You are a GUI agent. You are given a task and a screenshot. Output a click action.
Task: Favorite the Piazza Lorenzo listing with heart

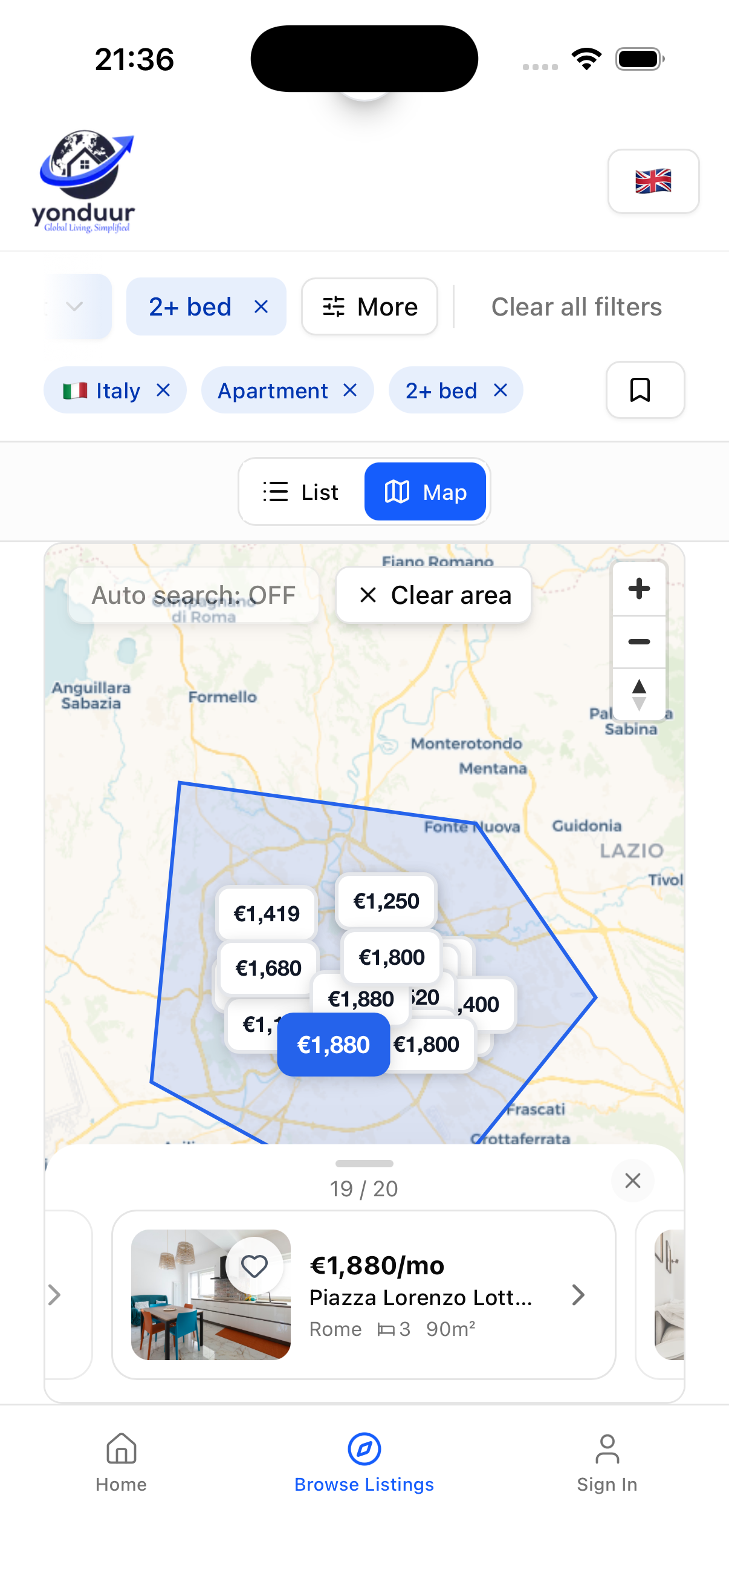click(x=254, y=1266)
